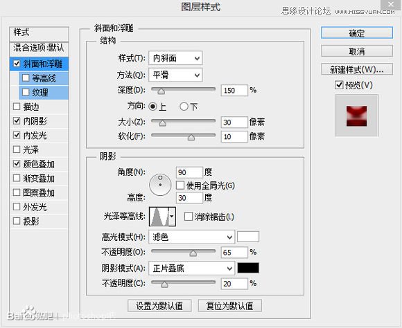The image size is (402, 328).
Task: Click the red style preview thumbnail
Action: (357, 116)
